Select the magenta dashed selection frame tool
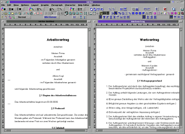The image size is (185, 134). [x=158, y=13]
